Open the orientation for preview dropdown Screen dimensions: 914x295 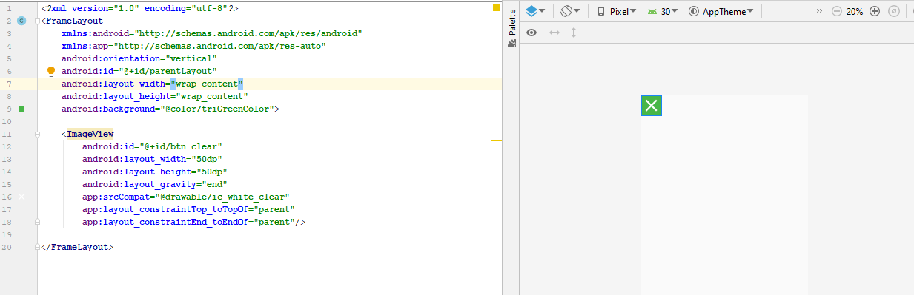[570, 11]
